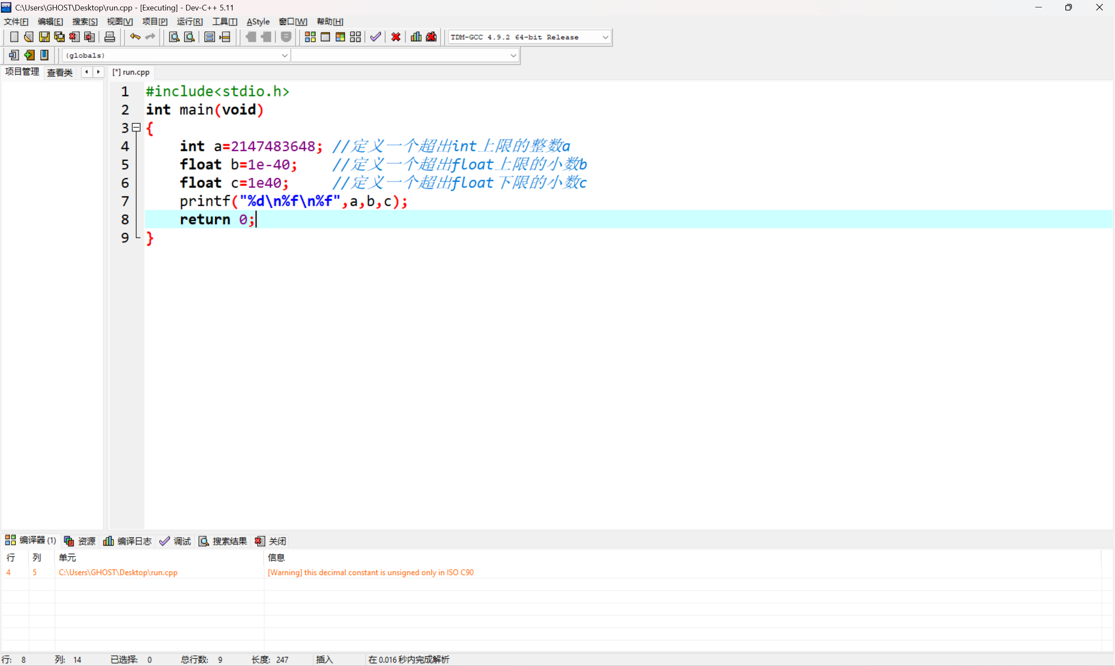This screenshot has width=1115, height=666.
Task: Click the red X stop execution icon
Action: pyautogui.click(x=395, y=37)
